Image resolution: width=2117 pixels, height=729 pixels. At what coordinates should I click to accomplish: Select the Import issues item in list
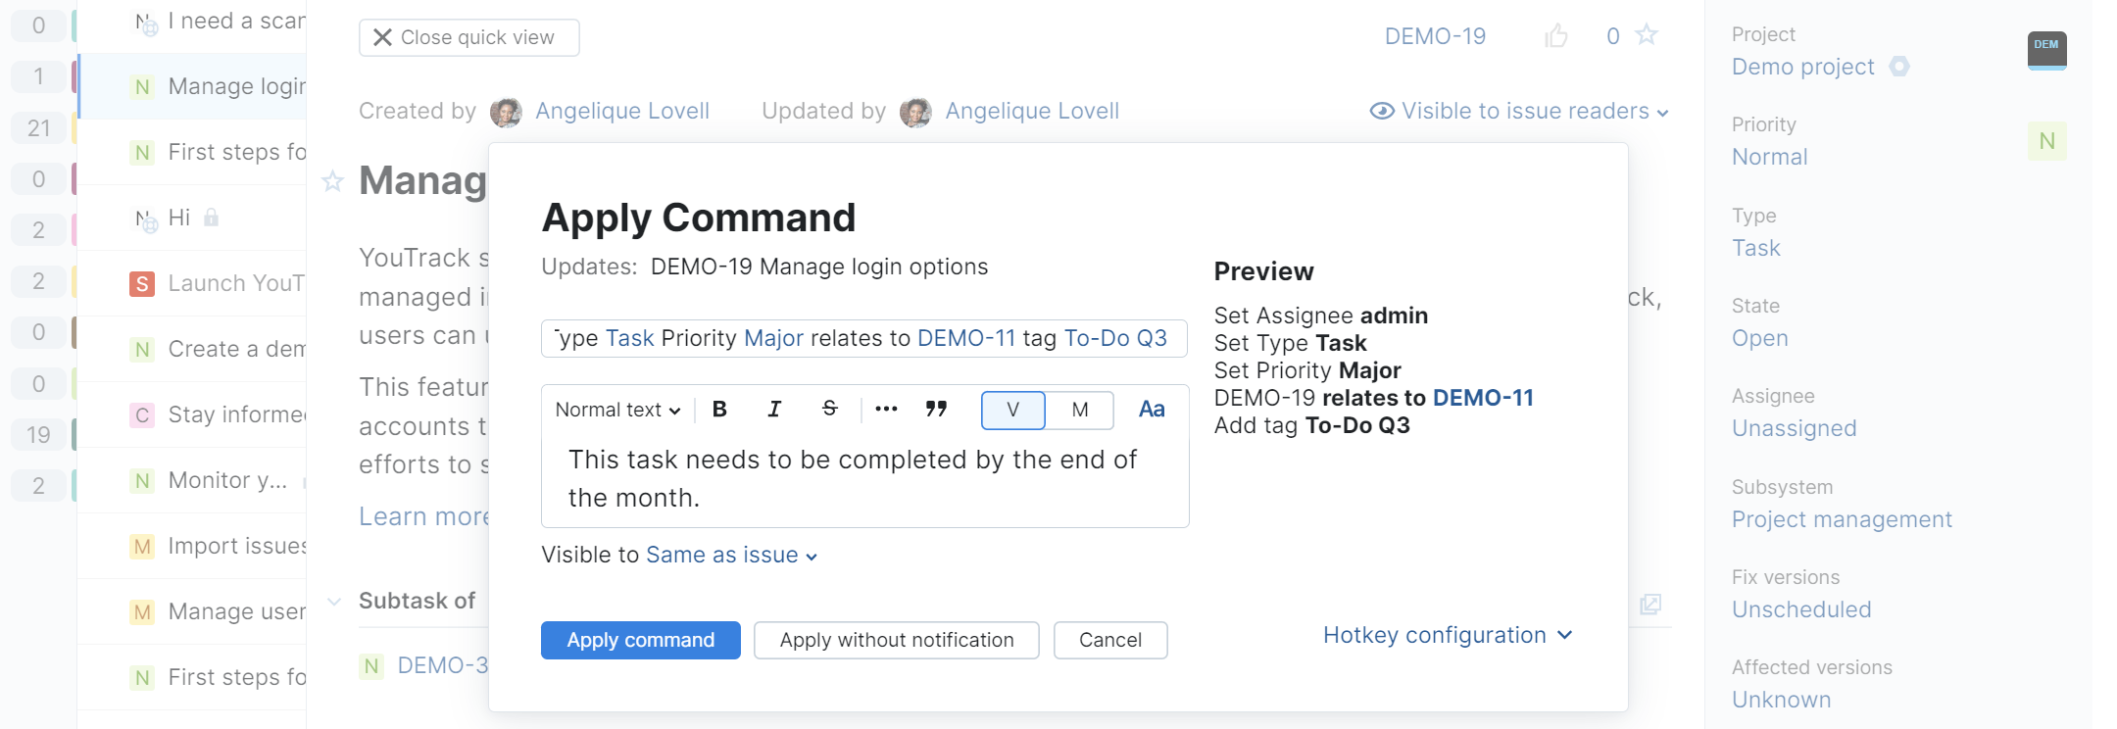click(x=236, y=546)
